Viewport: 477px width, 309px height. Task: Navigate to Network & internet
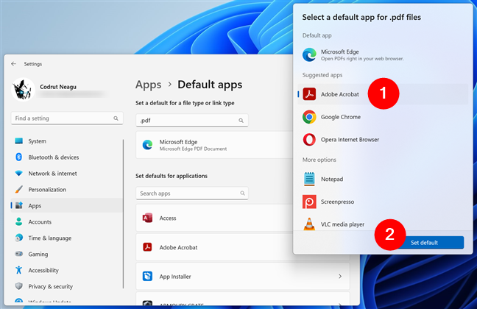tap(52, 173)
